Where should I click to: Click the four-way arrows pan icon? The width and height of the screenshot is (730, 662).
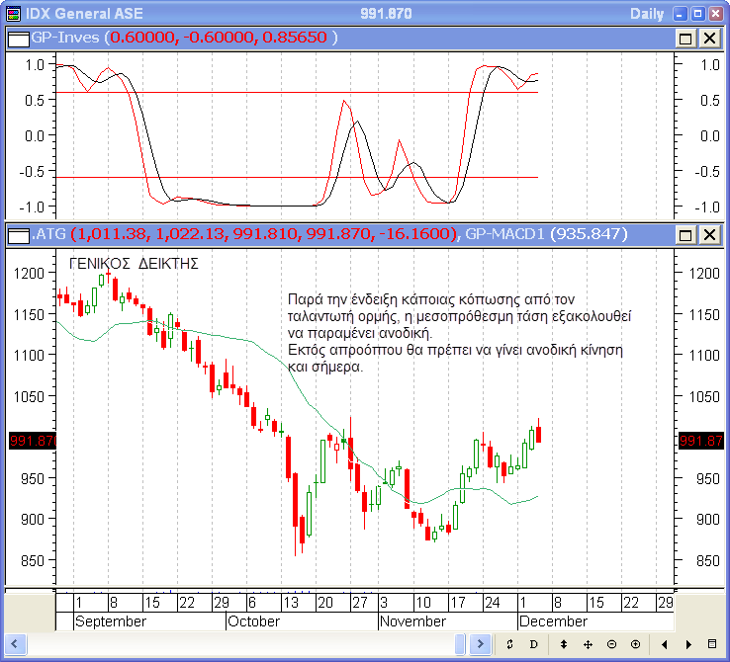pyautogui.click(x=588, y=644)
